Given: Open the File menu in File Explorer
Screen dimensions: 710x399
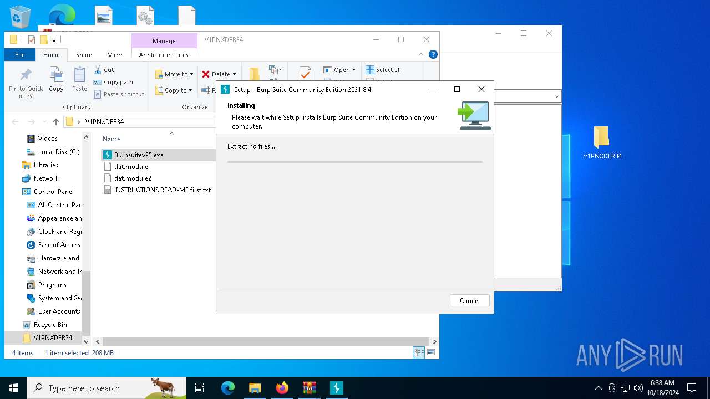Looking at the screenshot, I should point(20,55).
